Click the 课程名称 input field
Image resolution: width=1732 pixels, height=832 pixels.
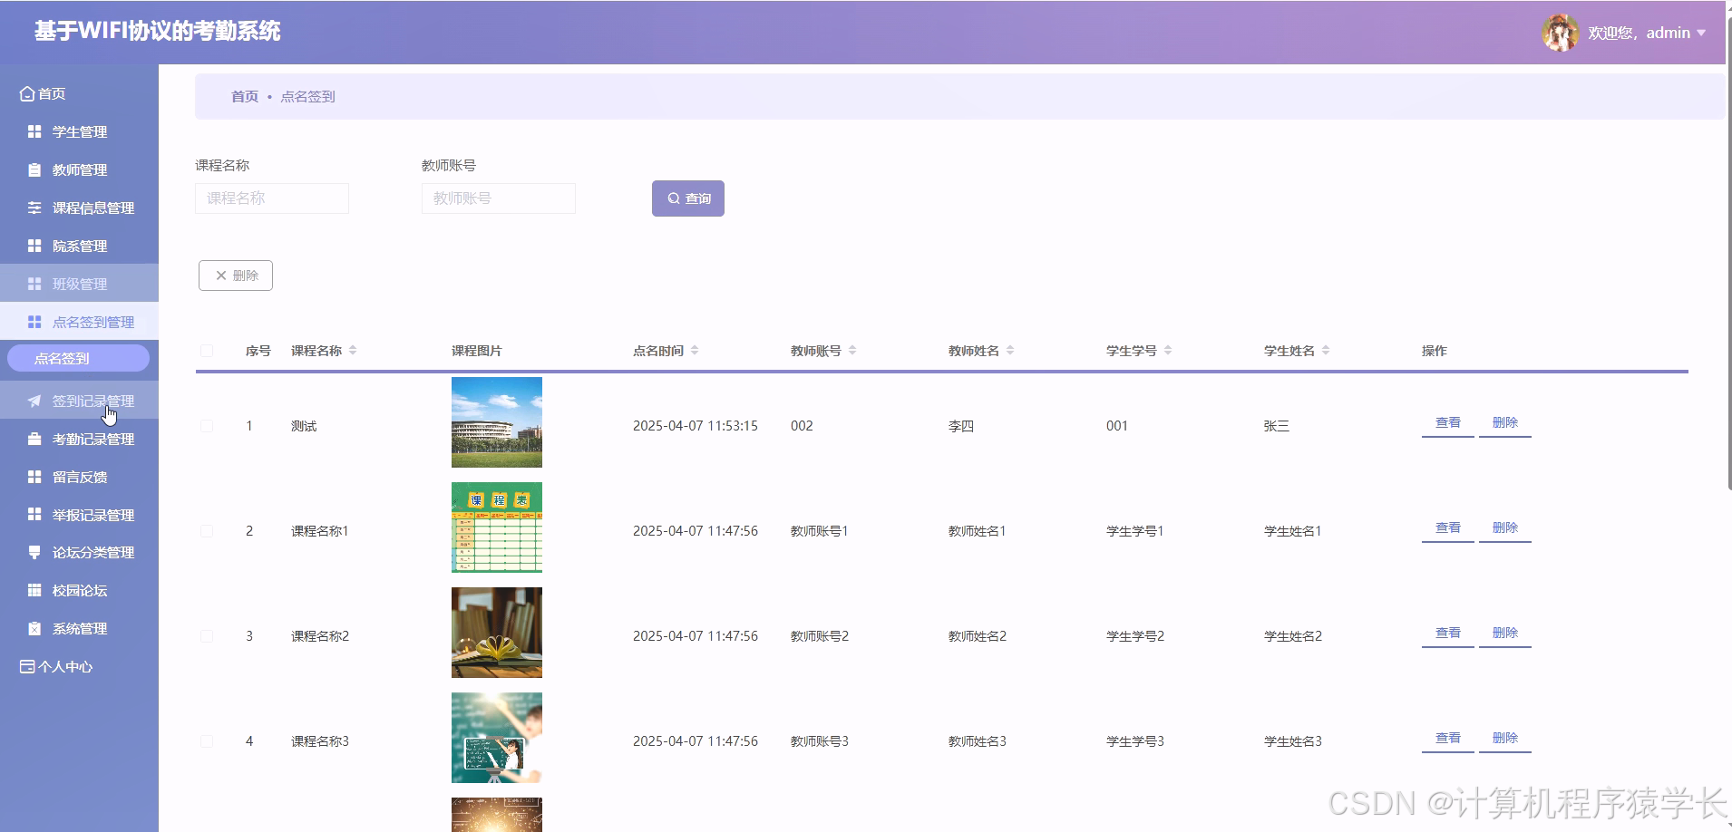(x=271, y=198)
